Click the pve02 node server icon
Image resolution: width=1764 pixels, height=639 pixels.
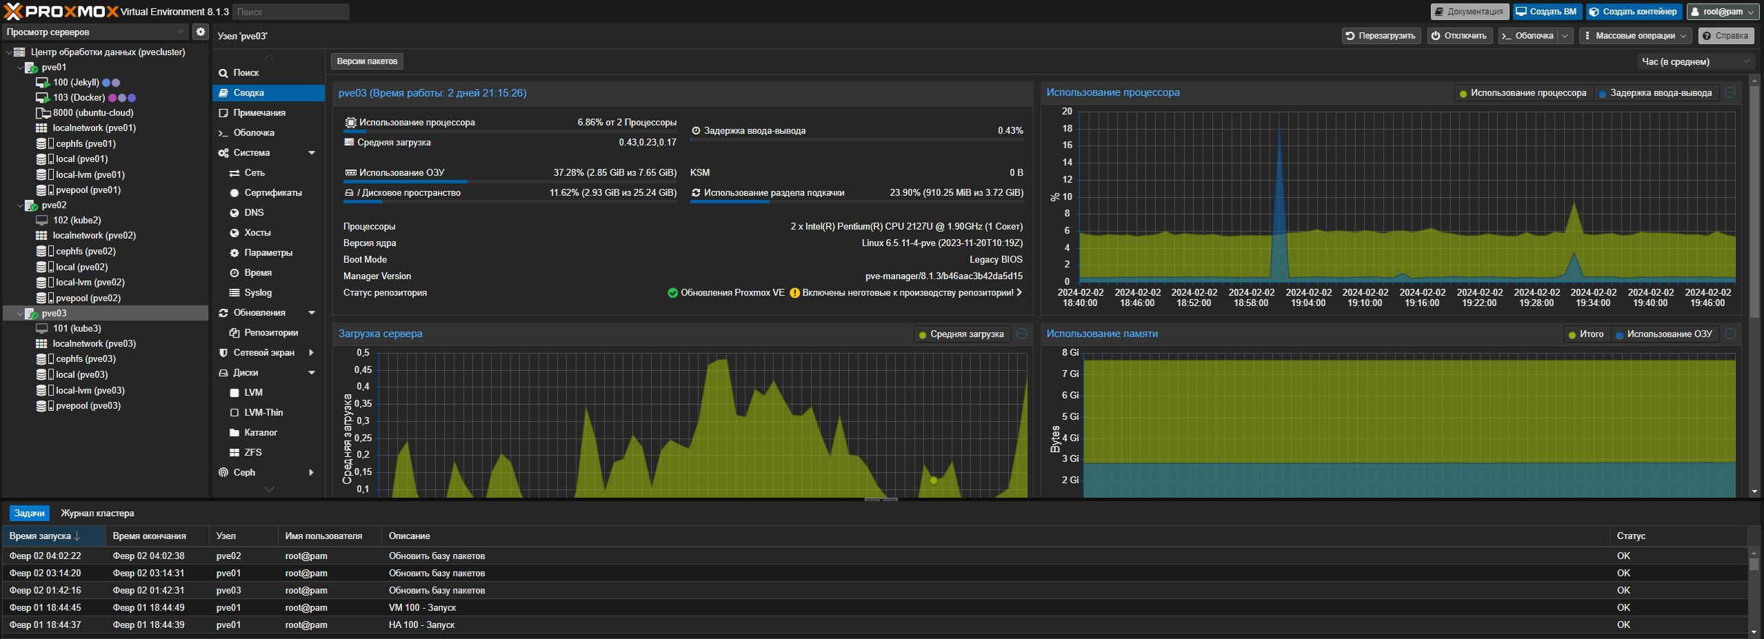[x=31, y=205]
